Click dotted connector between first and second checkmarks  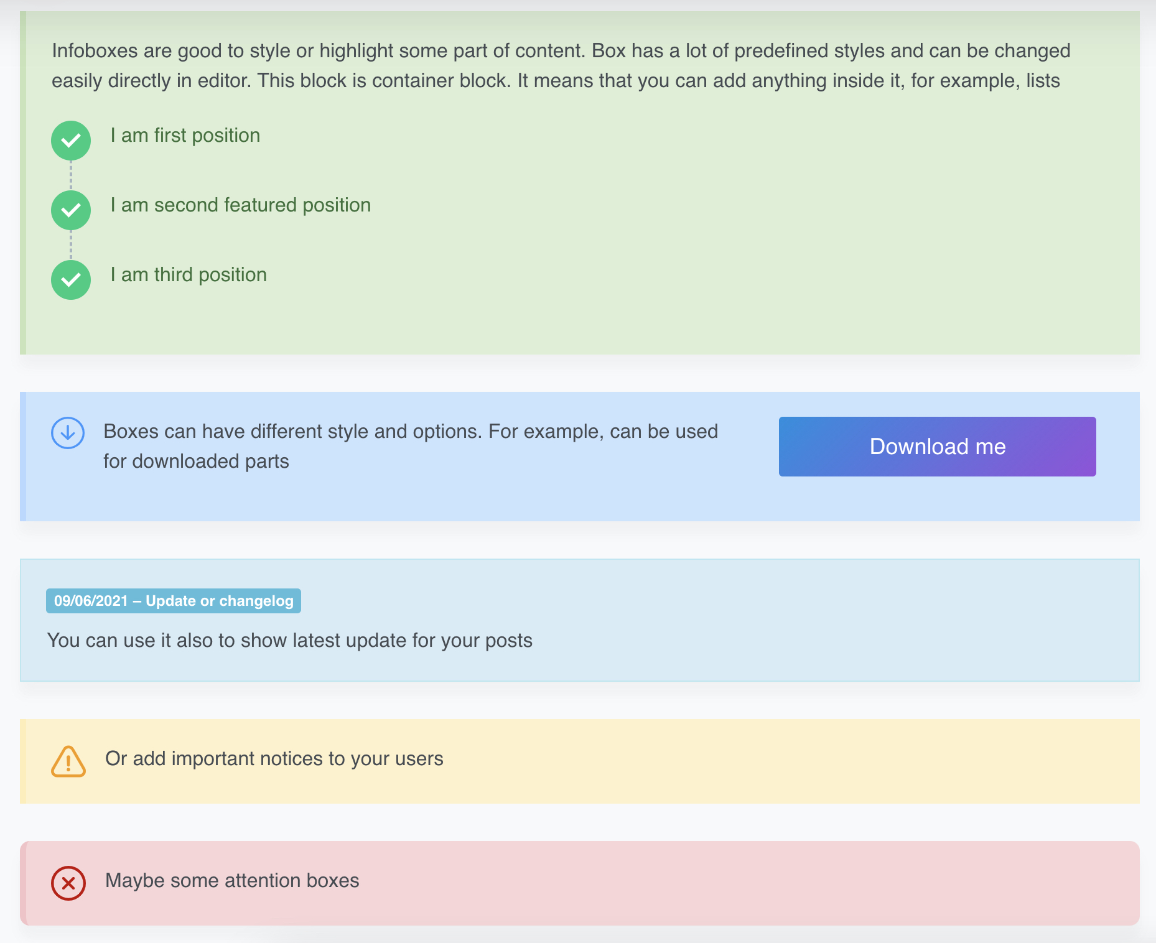(71, 175)
